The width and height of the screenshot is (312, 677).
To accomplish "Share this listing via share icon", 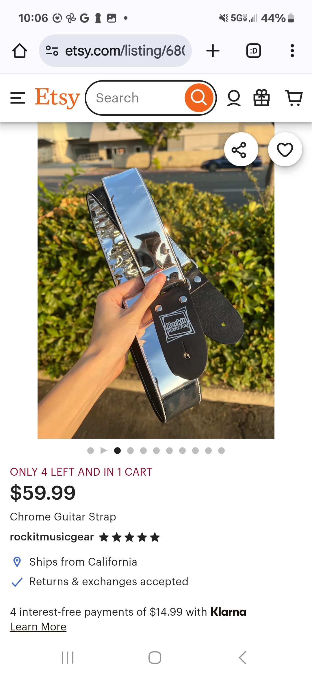I will pos(241,150).
